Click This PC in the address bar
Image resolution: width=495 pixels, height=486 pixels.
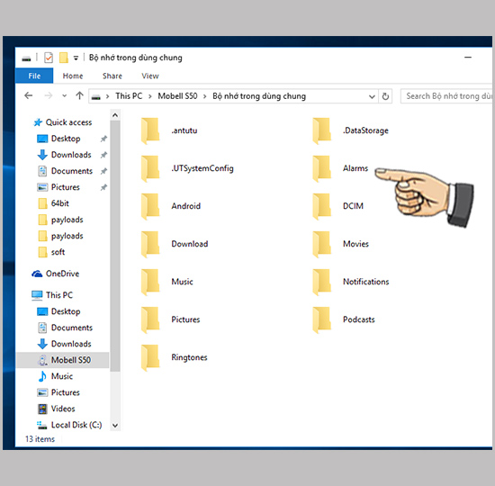(x=129, y=96)
